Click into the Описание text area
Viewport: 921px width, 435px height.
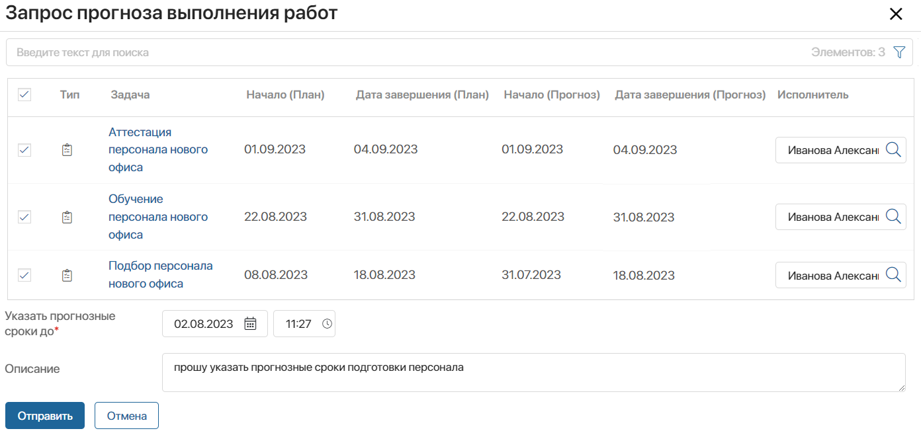(x=534, y=372)
